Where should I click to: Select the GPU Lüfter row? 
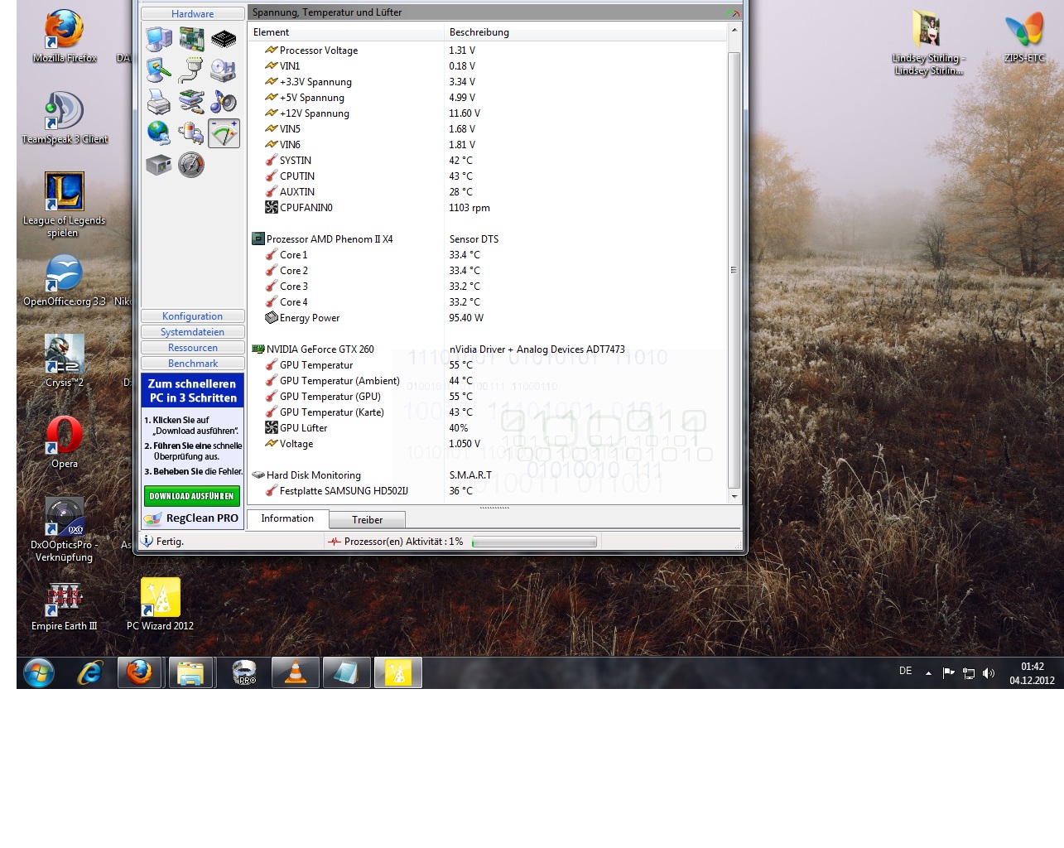(x=488, y=428)
